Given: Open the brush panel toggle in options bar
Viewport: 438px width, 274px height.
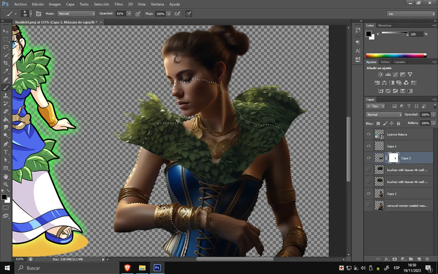Looking at the screenshot, I should pos(39,14).
